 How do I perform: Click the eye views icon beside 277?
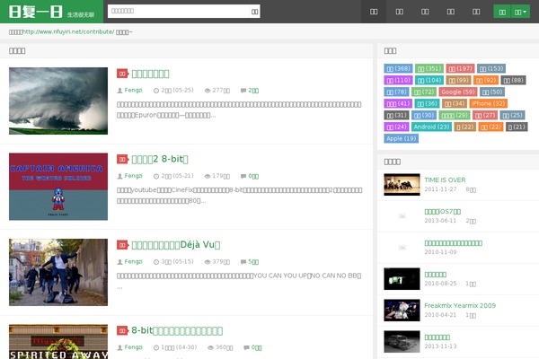pyautogui.click(x=208, y=91)
